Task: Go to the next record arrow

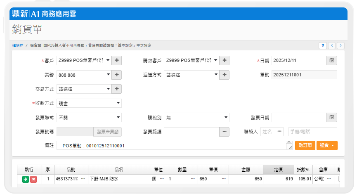Action: (339, 45)
